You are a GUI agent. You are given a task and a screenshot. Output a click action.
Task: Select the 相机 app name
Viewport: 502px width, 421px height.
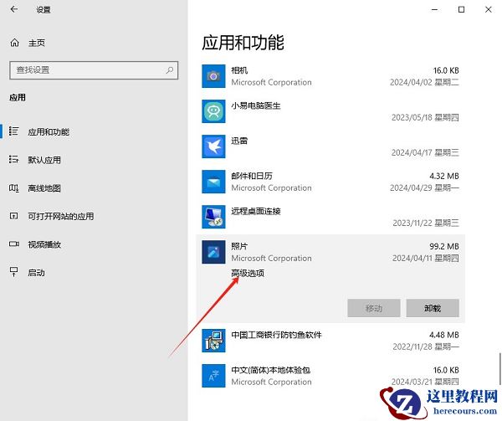(x=239, y=70)
